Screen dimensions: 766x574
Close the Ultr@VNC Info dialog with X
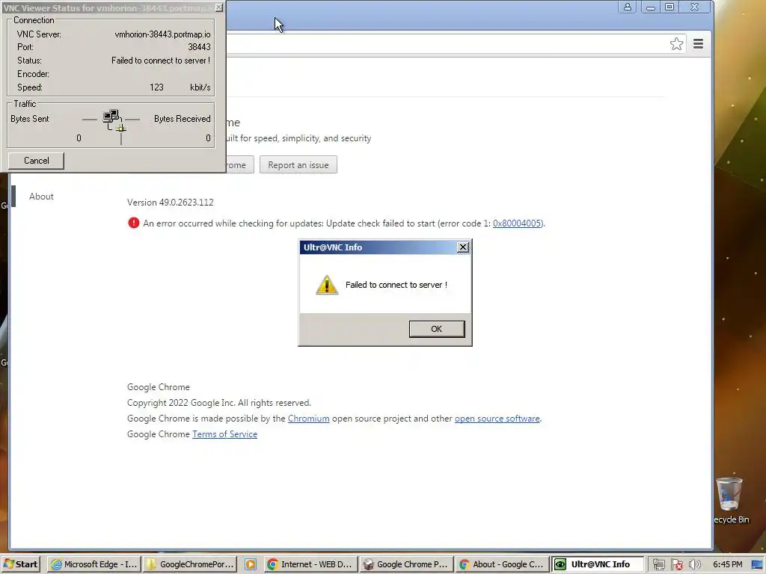click(462, 247)
